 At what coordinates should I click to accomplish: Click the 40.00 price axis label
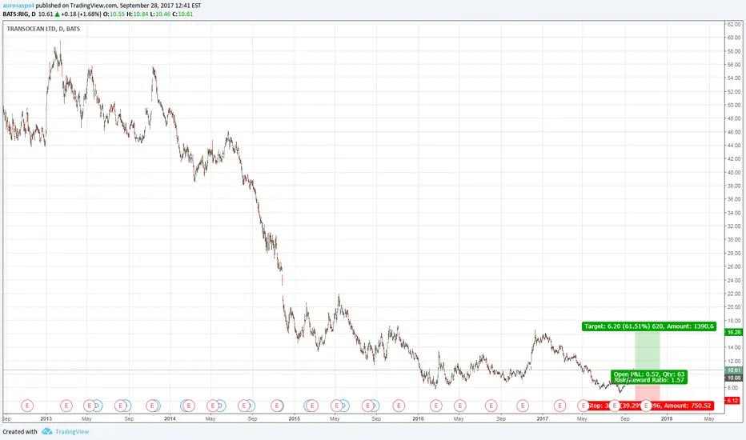[x=734, y=173]
